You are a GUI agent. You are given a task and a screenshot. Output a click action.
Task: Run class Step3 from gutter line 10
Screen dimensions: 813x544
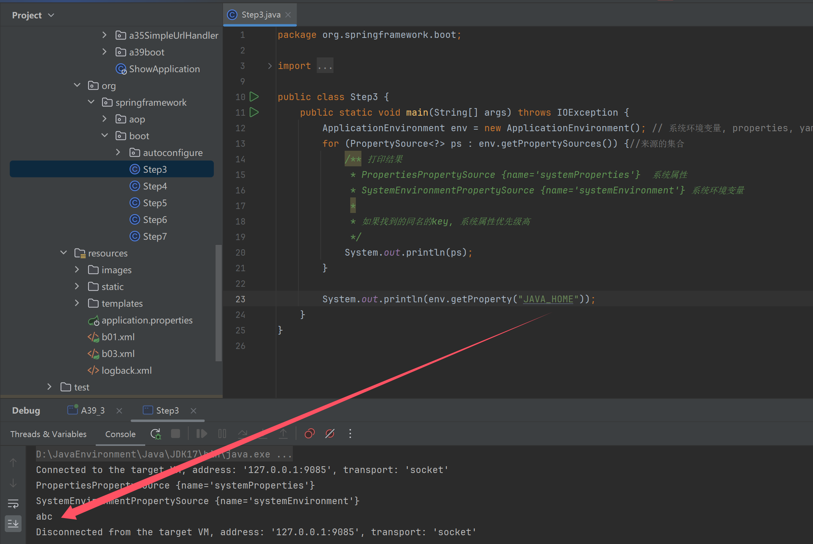[254, 97]
